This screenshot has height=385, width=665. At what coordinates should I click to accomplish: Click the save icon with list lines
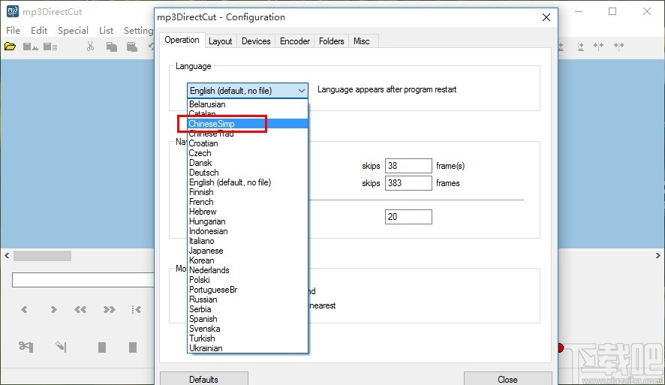50,47
